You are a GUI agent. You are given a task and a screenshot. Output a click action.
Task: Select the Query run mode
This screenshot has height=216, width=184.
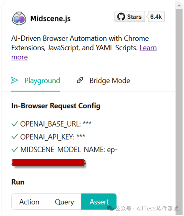pos(64,202)
